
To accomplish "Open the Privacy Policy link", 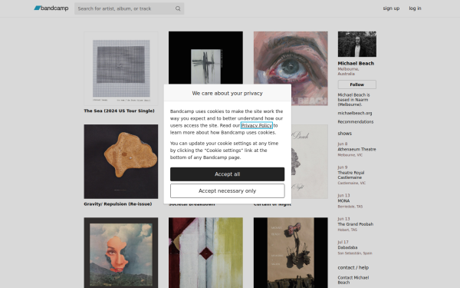I will (x=257, y=125).
